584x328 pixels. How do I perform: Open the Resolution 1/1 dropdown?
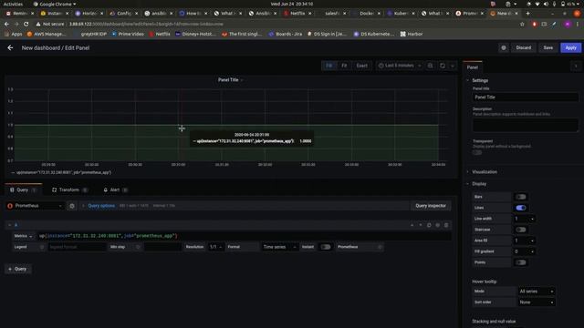(215, 247)
